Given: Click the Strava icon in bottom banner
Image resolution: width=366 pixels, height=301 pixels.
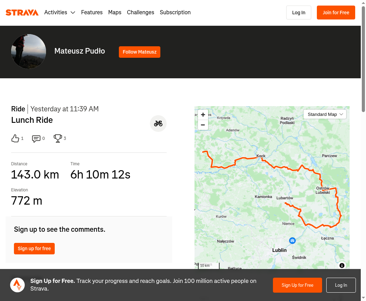Looking at the screenshot, I should coord(17,285).
